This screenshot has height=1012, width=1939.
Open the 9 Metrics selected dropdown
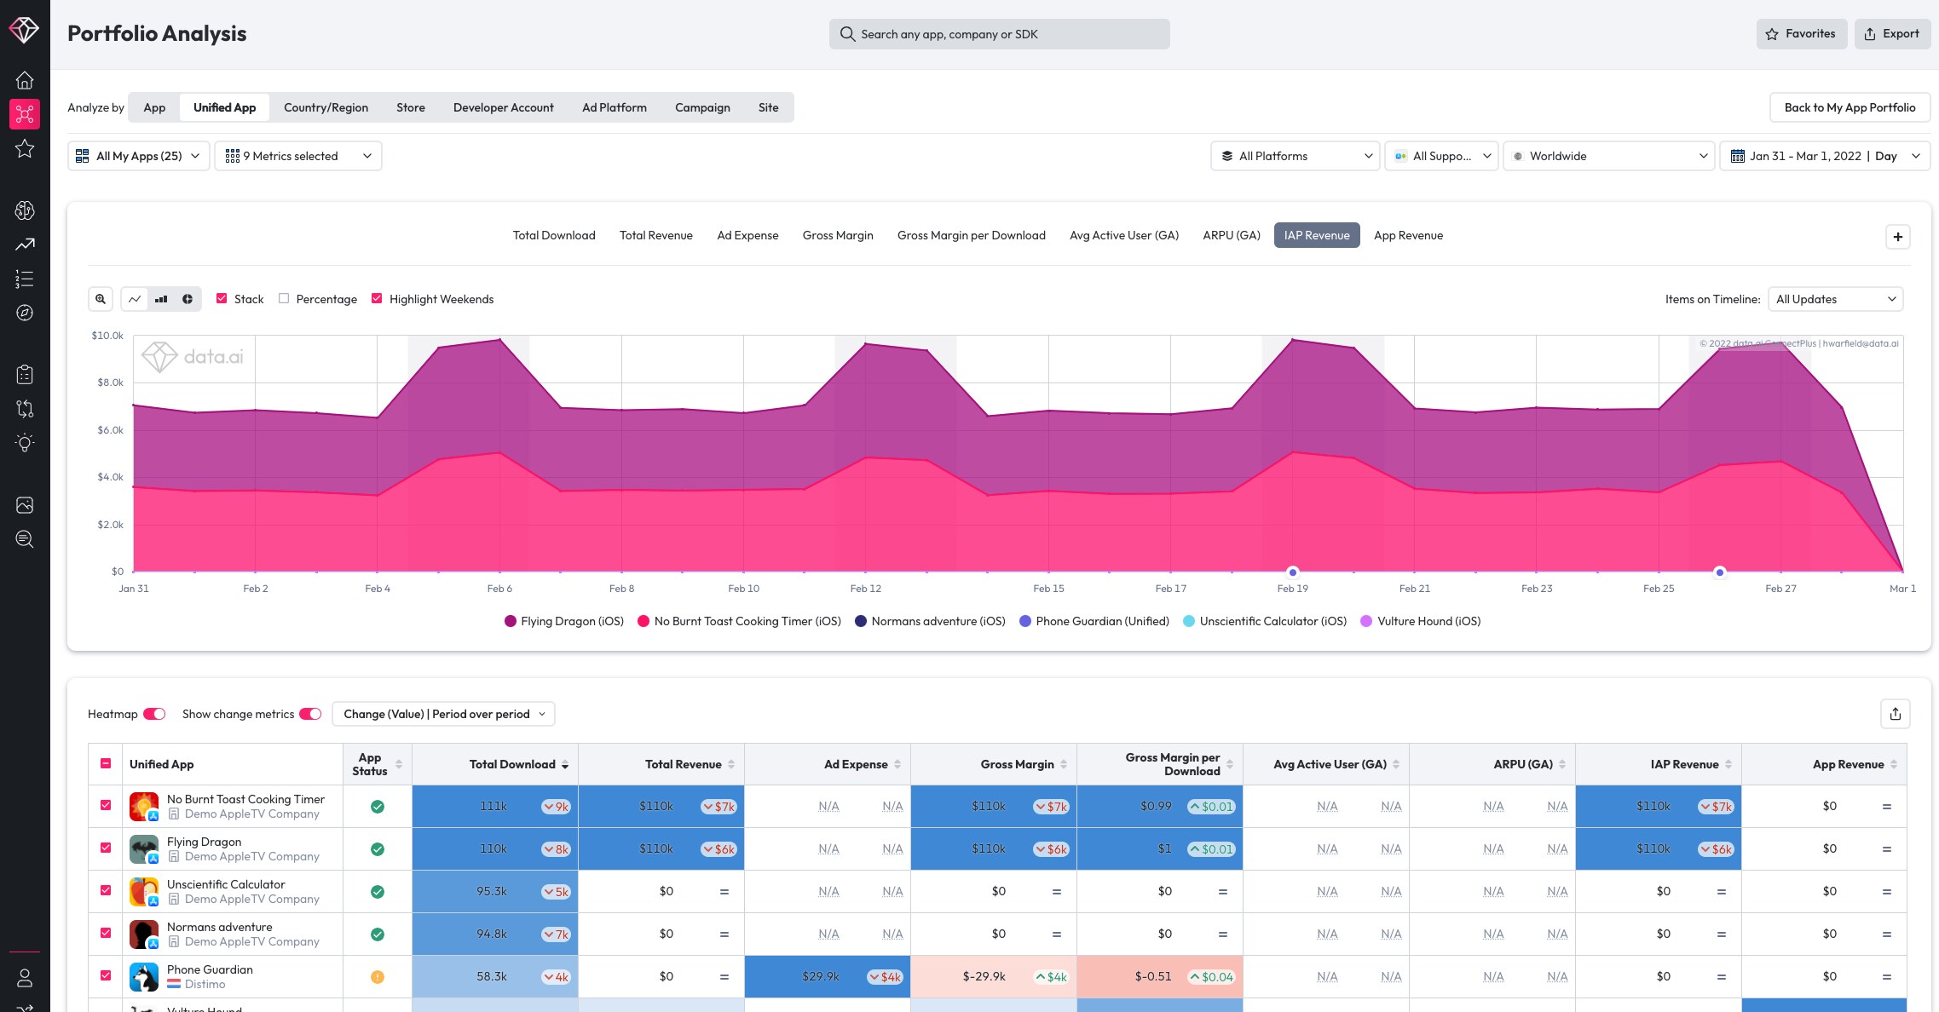297,156
